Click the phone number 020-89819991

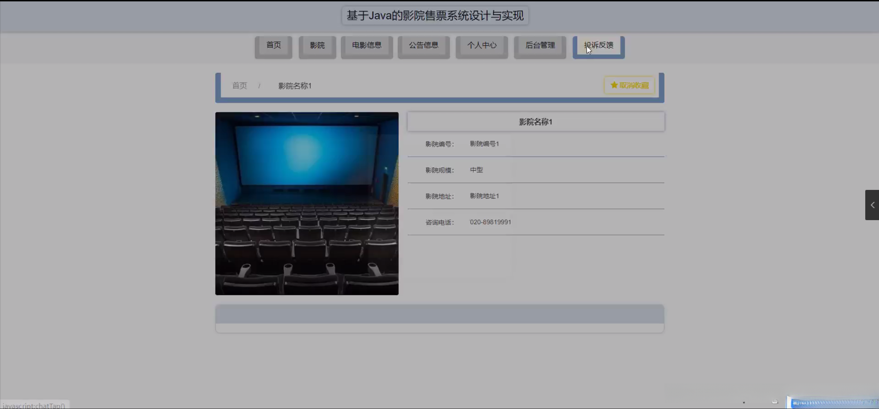point(490,222)
